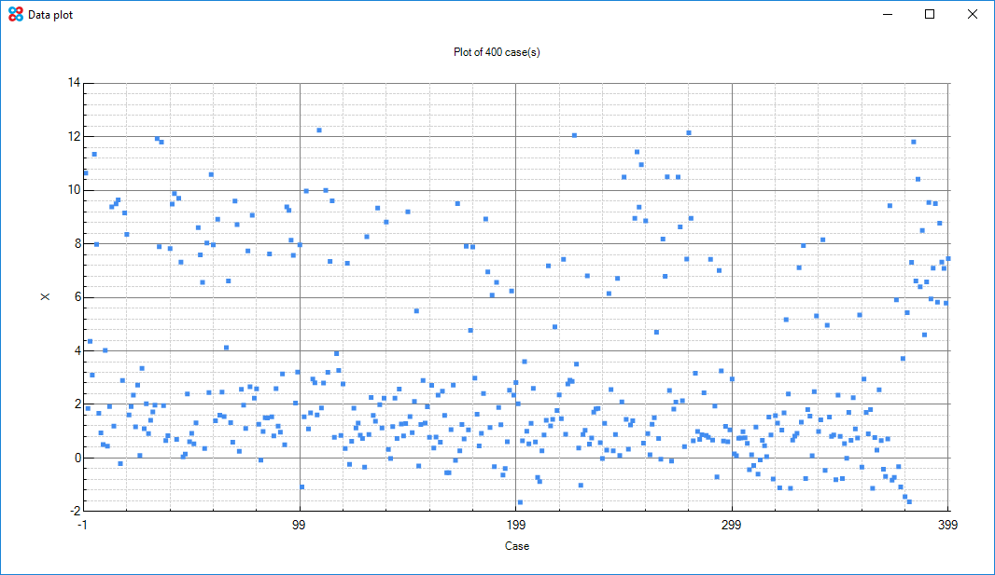Screen dimensions: 995x575
Task: Click the tick label '-1' on the Case axis
Action: [x=82, y=524]
